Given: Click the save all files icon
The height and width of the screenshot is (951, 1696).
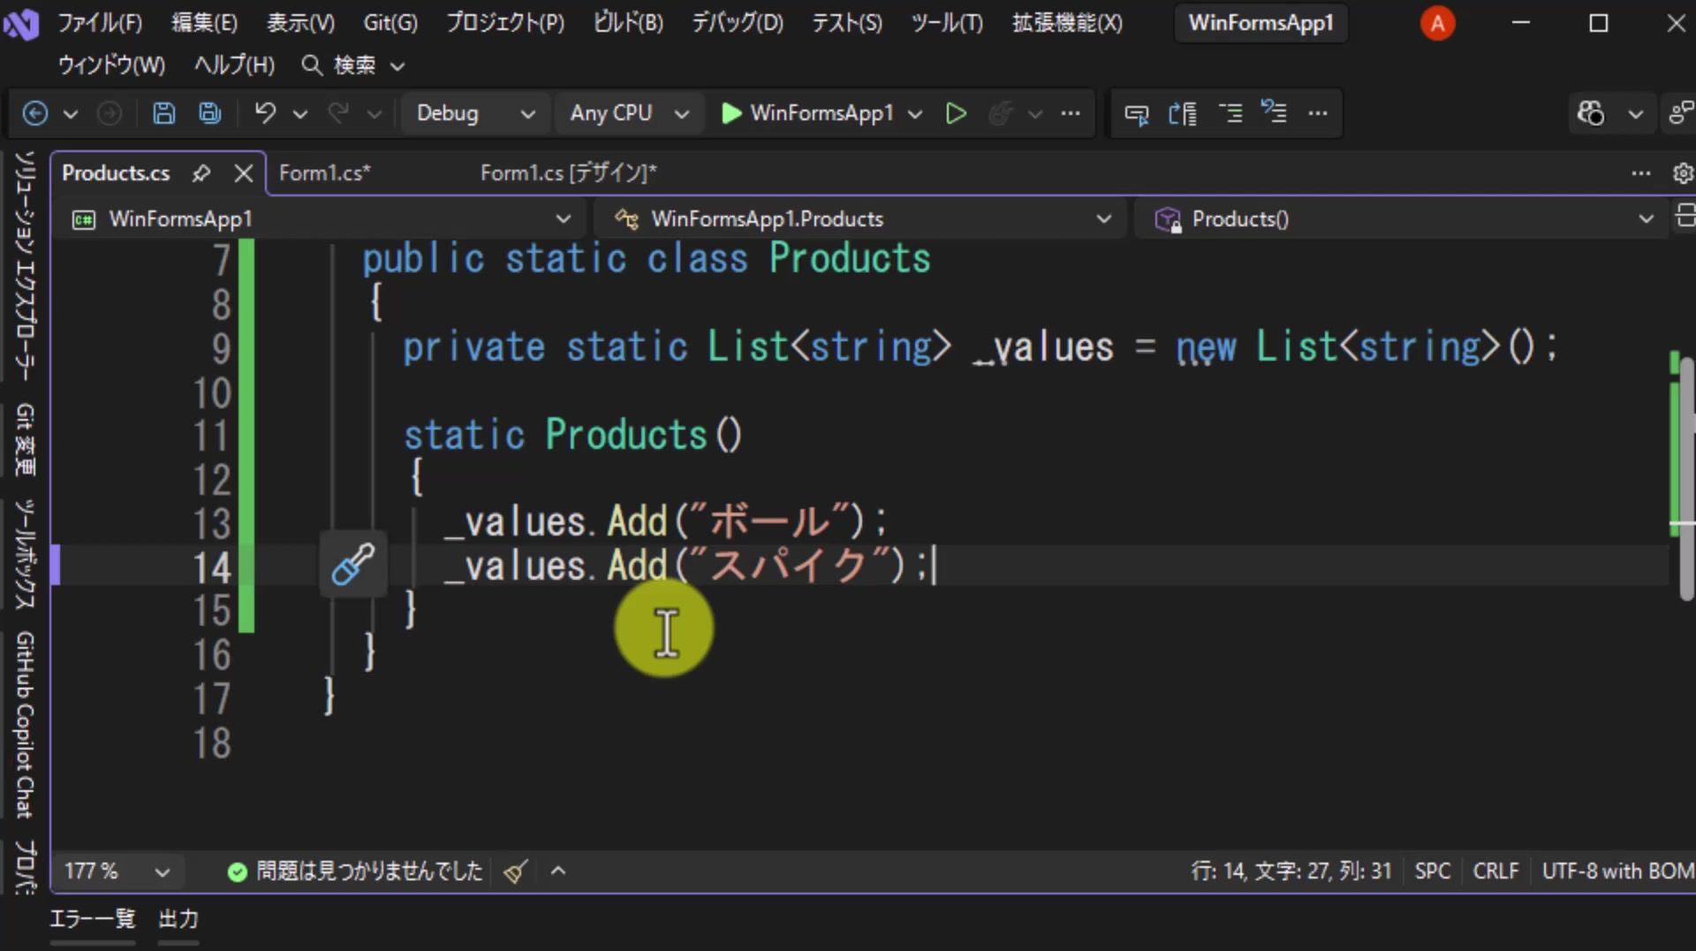Looking at the screenshot, I should (209, 113).
